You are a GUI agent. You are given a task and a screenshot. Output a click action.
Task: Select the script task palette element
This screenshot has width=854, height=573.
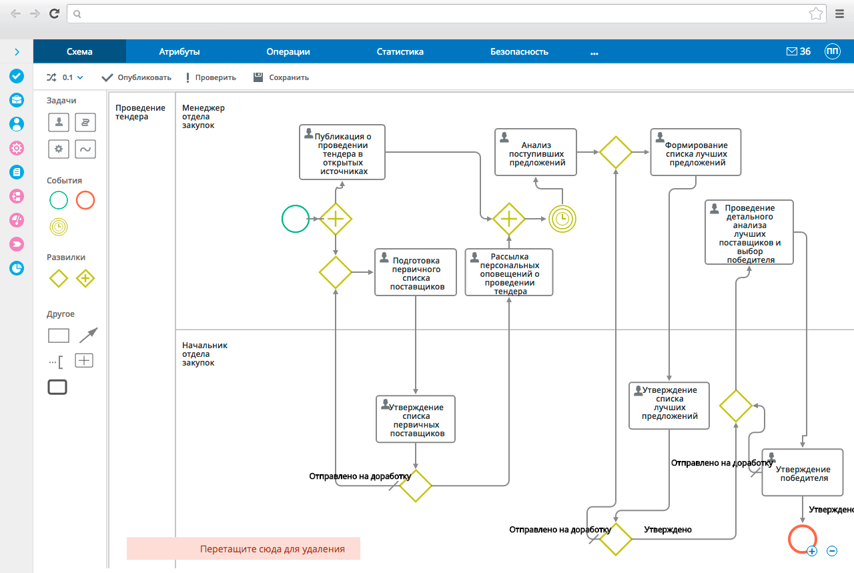(85, 122)
